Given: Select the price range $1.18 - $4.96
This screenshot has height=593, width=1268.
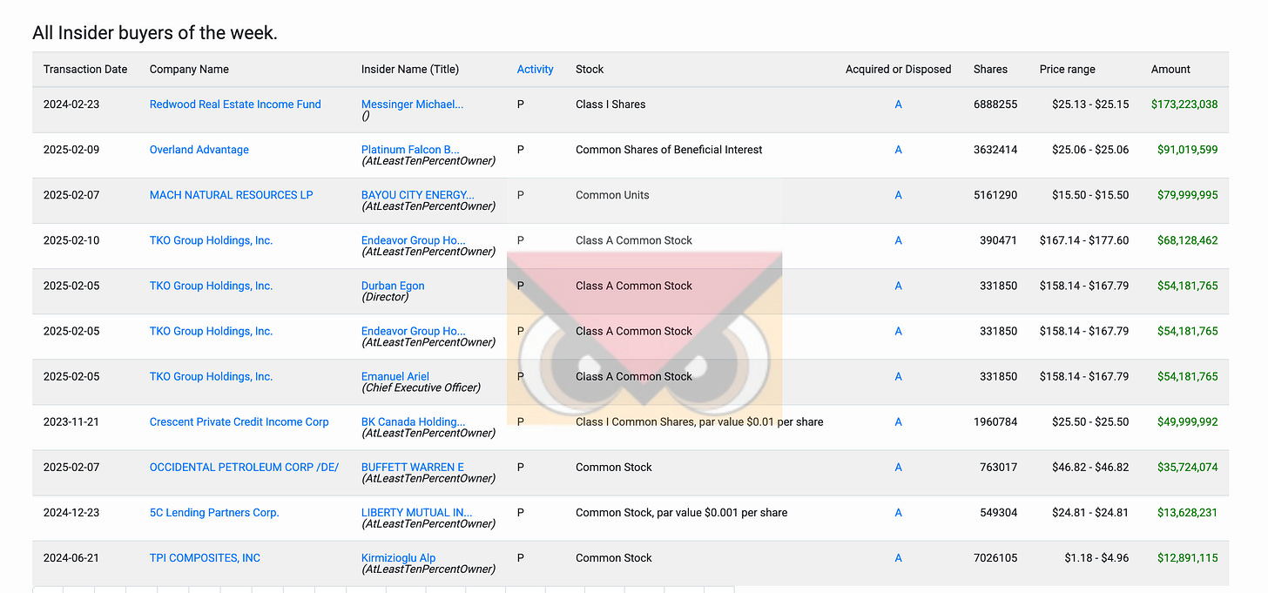Looking at the screenshot, I should pyautogui.click(x=1096, y=556).
